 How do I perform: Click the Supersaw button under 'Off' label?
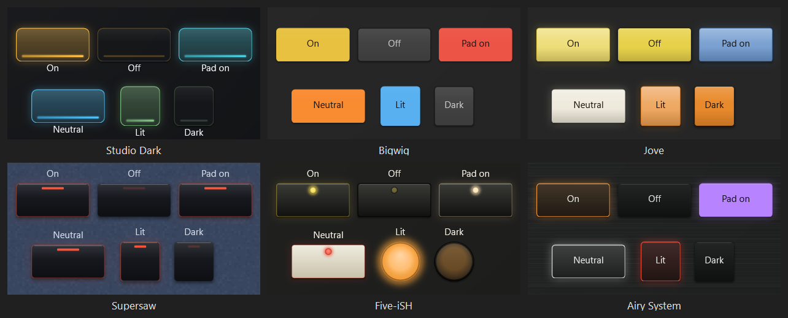134,200
